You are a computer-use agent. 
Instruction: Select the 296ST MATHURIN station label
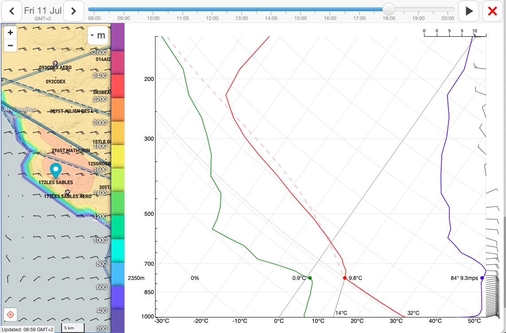click(x=70, y=150)
